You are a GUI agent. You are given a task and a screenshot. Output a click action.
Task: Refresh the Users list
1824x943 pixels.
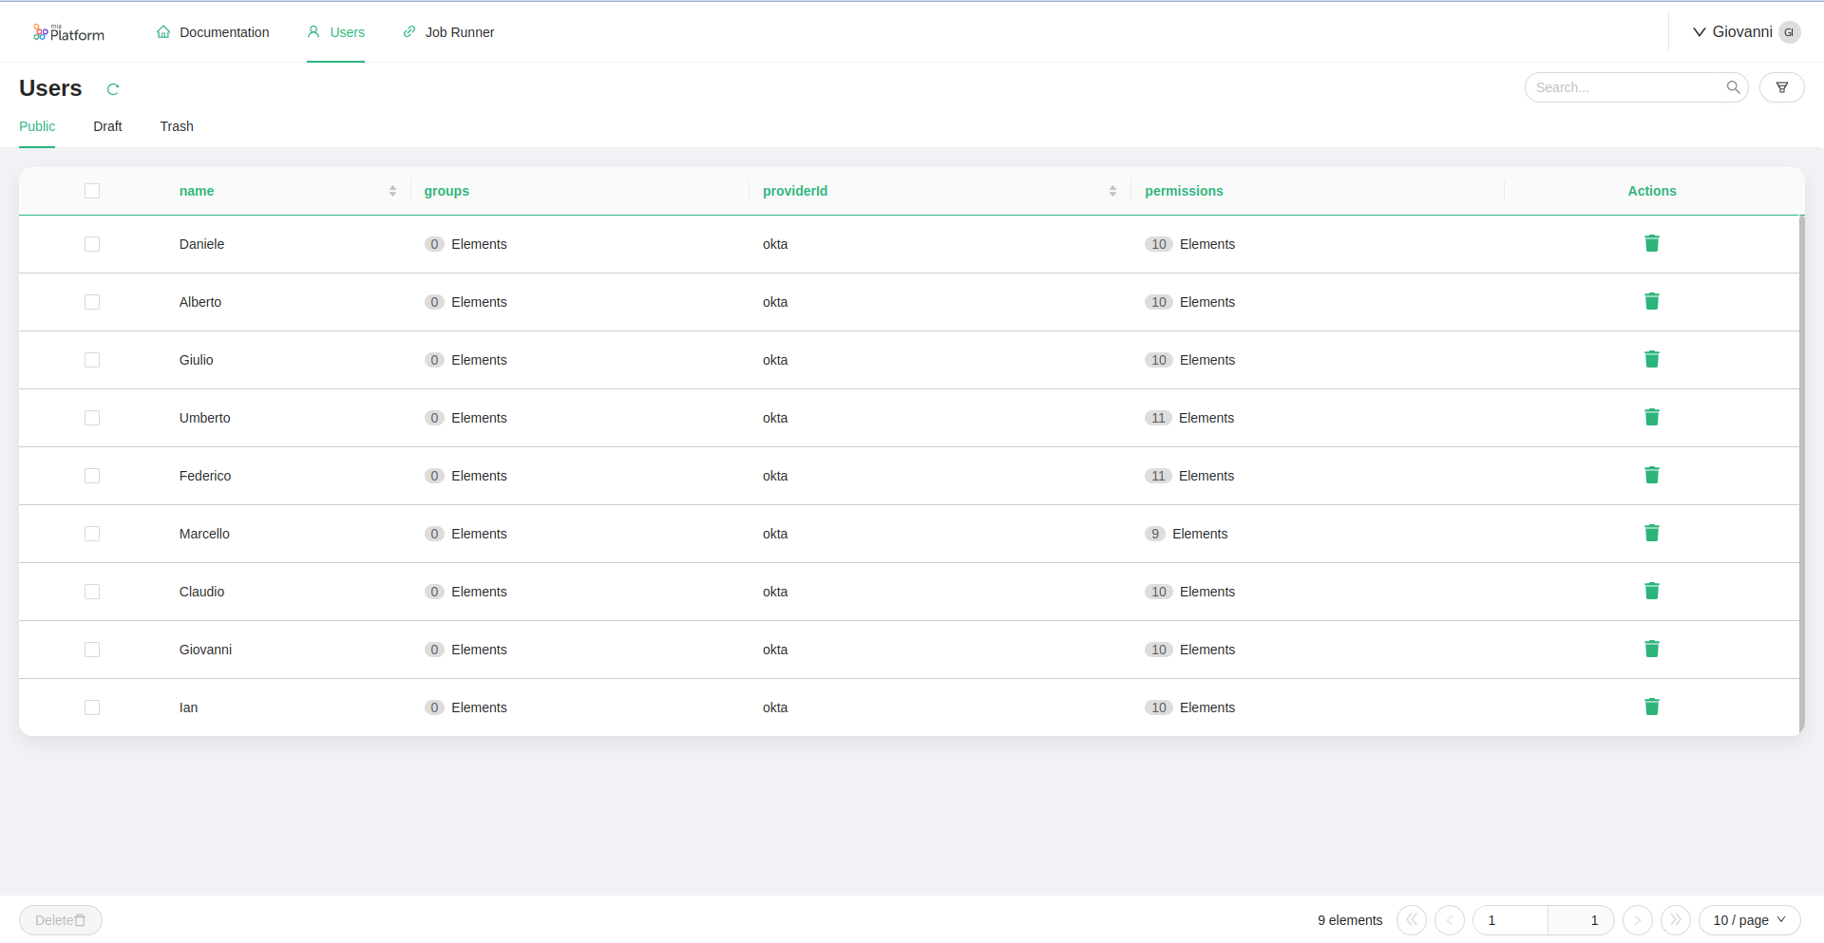(x=113, y=88)
